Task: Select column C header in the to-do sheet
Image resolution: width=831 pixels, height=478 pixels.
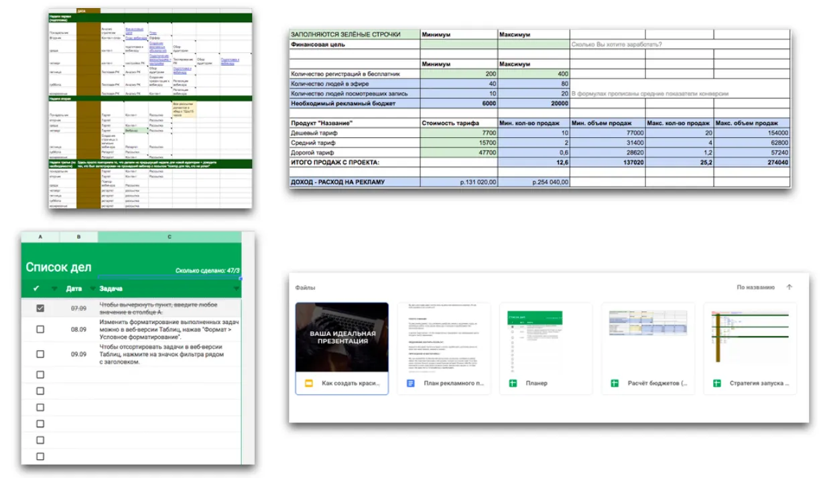Action: [169, 237]
